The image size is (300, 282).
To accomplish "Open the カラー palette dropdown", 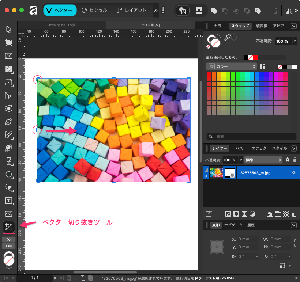I will 232,66.
